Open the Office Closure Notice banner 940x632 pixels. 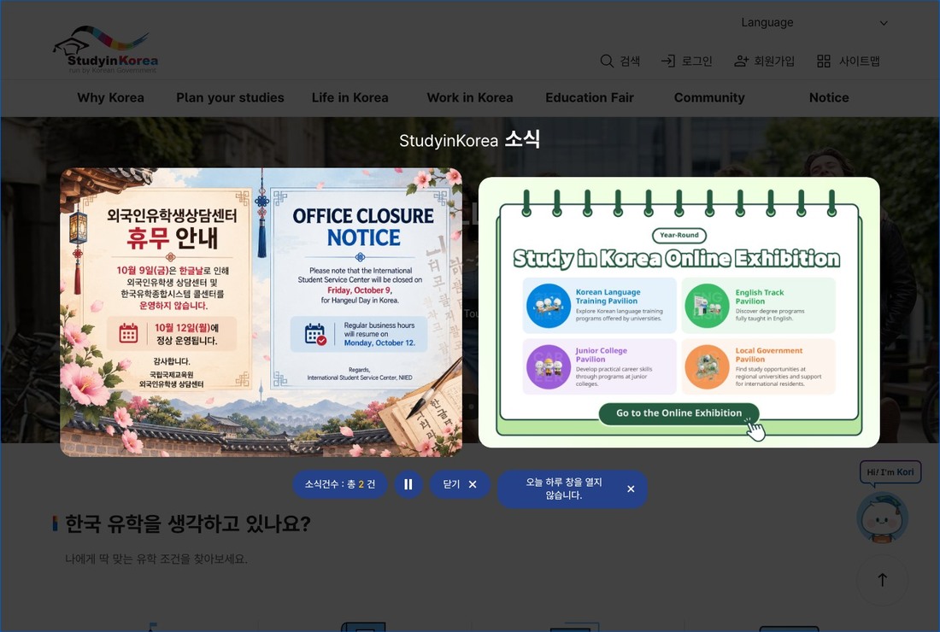(261, 312)
